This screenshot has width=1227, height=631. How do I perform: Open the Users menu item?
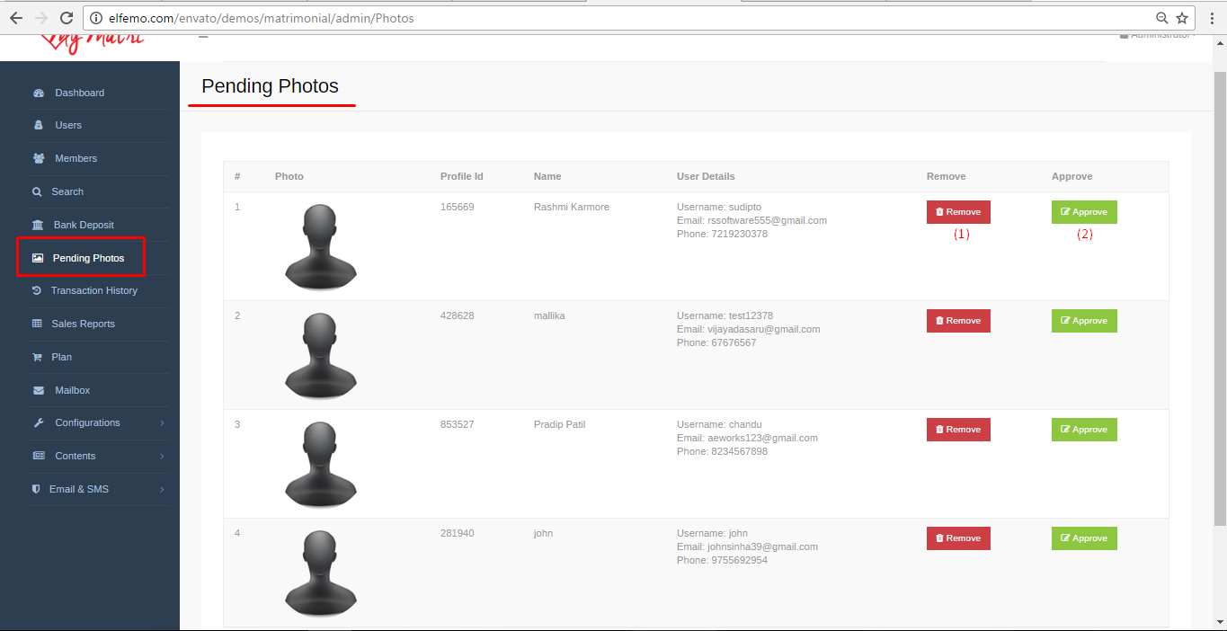point(68,125)
